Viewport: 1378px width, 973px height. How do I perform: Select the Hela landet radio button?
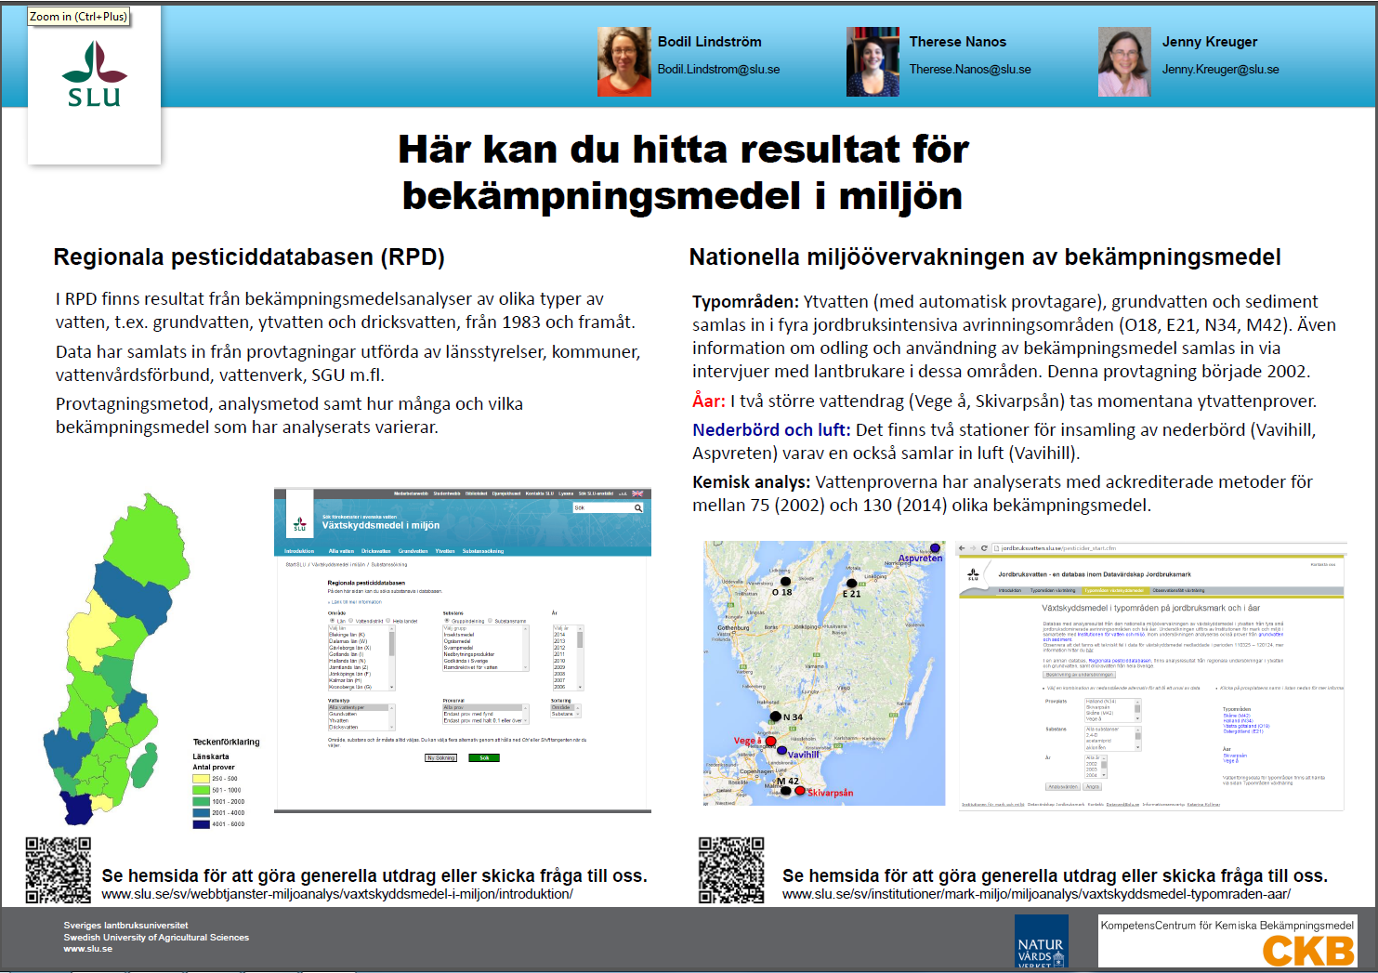click(x=389, y=621)
